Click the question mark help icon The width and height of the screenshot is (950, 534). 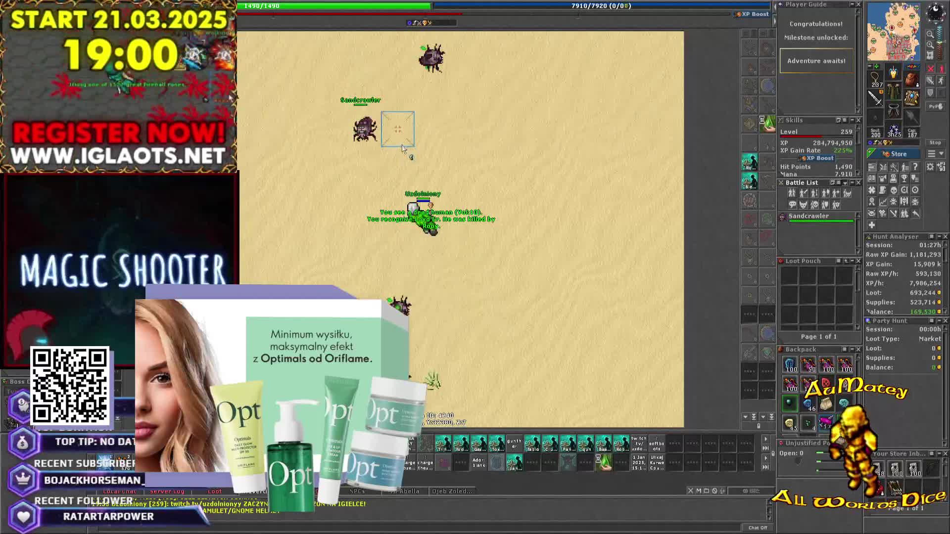click(915, 167)
